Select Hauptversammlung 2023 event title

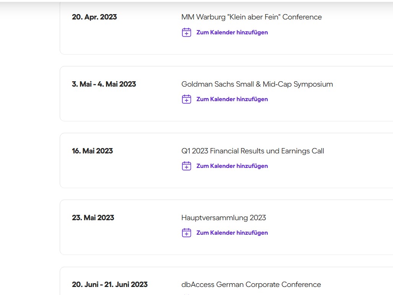[223, 218]
